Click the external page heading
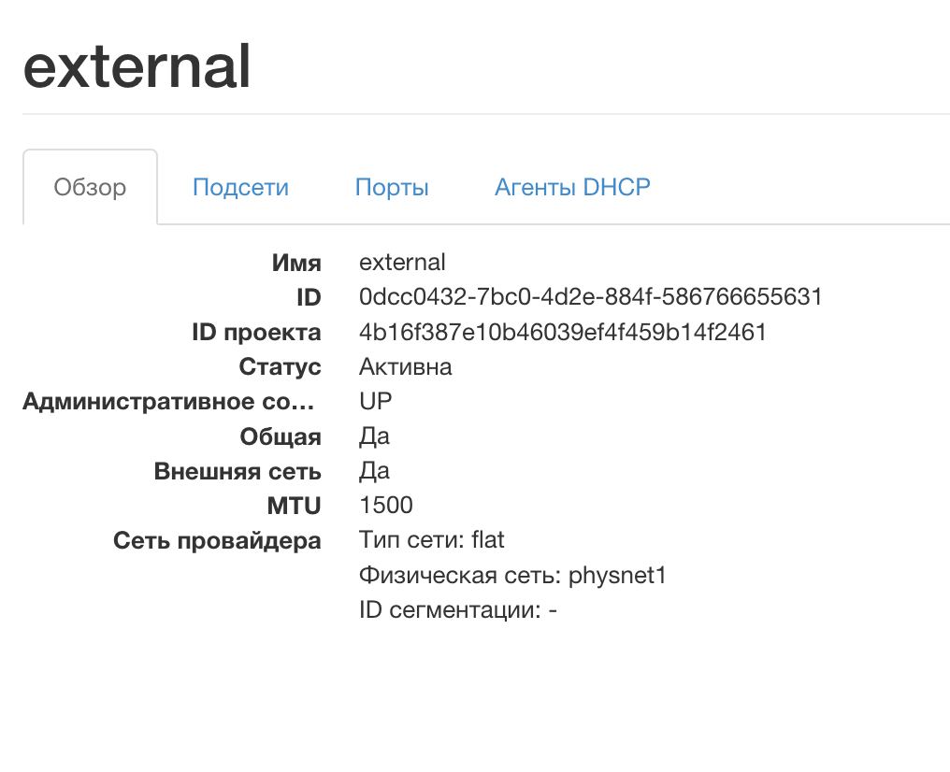The width and height of the screenshot is (950, 772). pyautogui.click(x=137, y=65)
